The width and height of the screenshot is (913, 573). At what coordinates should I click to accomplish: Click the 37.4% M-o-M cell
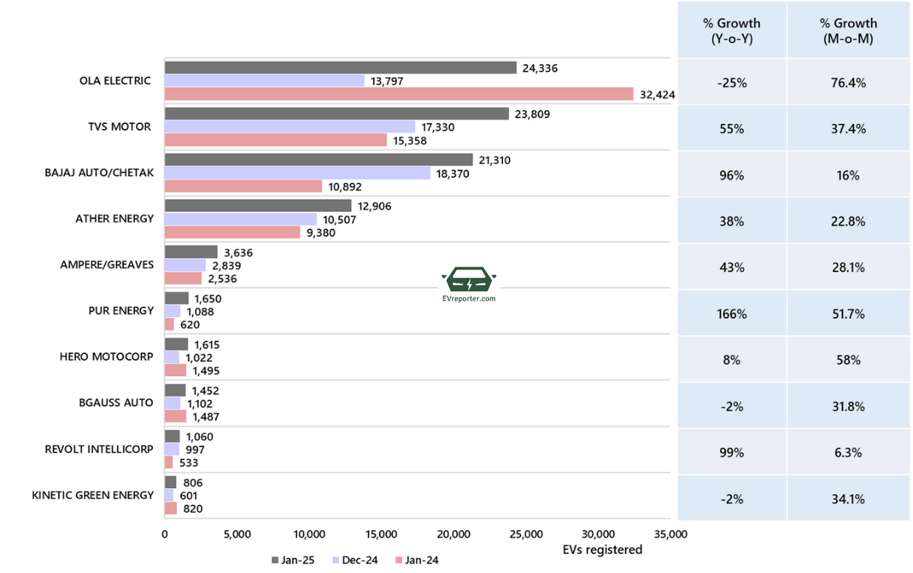click(x=848, y=128)
